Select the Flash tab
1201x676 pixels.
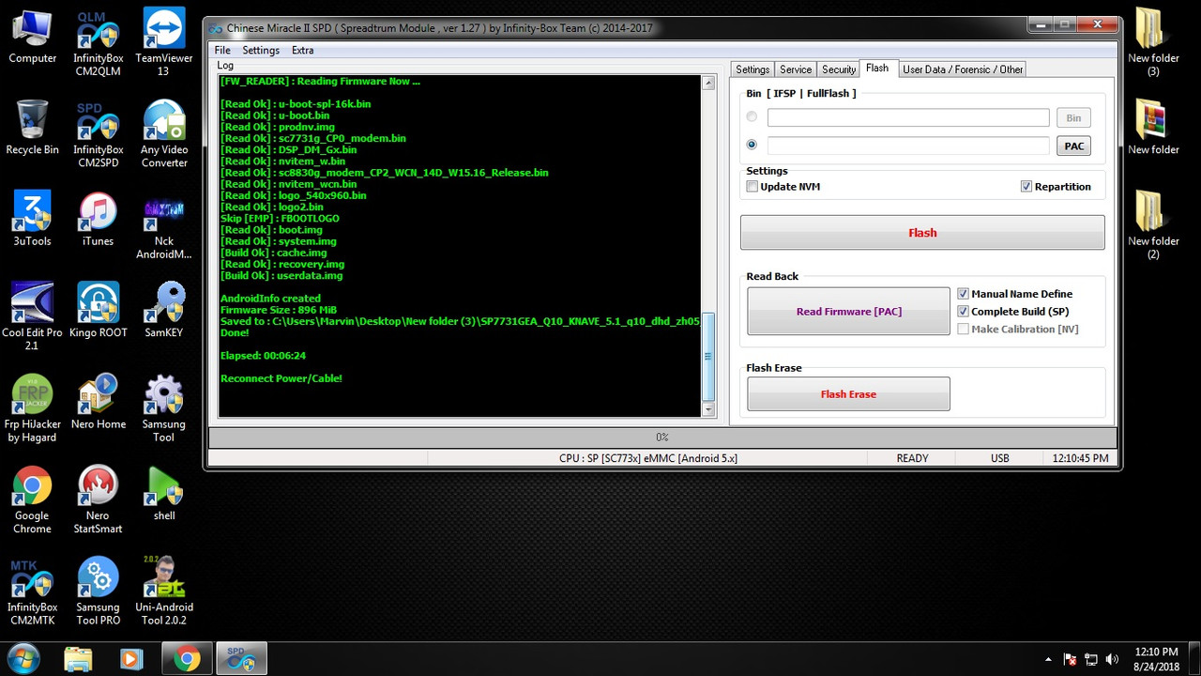[877, 68]
